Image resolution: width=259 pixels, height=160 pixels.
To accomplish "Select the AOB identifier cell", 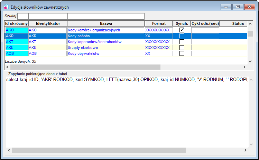I will click(x=48, y=53).
